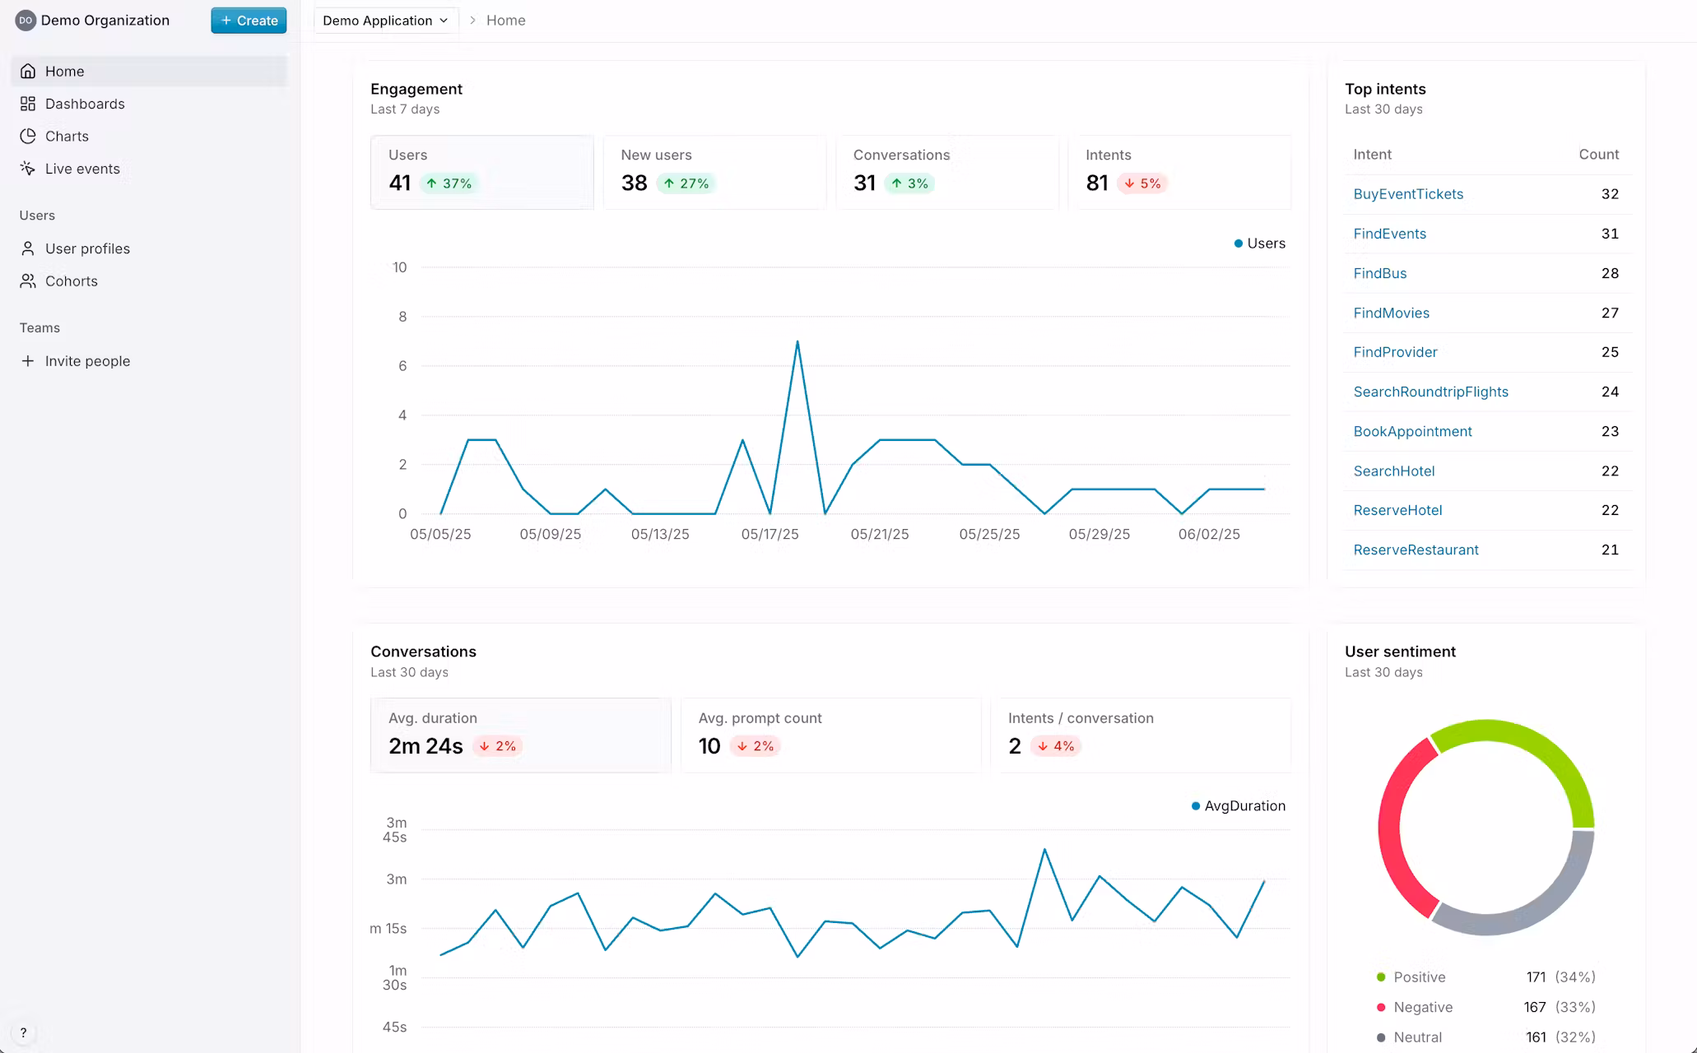Select the Avg. prompt count tab
1697x1053 pixels.
pyautogui.click(x=830, y=735)
